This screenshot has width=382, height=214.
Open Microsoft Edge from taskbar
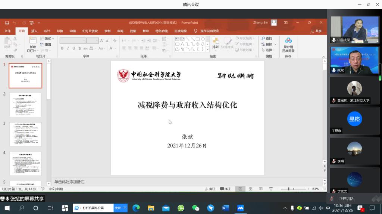136,208
